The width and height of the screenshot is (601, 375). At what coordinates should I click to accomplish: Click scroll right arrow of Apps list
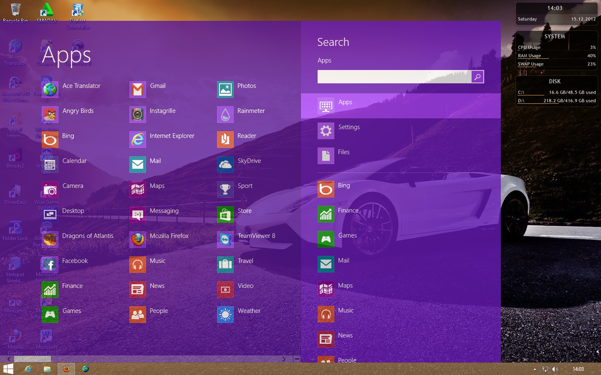[284, 359]
